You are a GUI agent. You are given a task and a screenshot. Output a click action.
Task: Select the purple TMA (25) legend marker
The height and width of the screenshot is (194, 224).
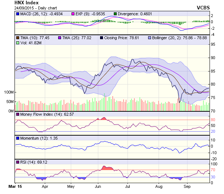coord(59,37)
